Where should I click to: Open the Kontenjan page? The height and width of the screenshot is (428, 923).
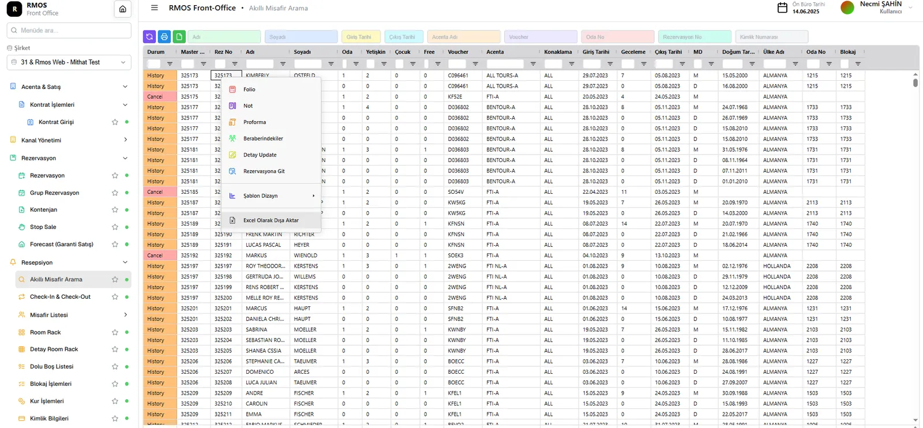click(43, 210)
